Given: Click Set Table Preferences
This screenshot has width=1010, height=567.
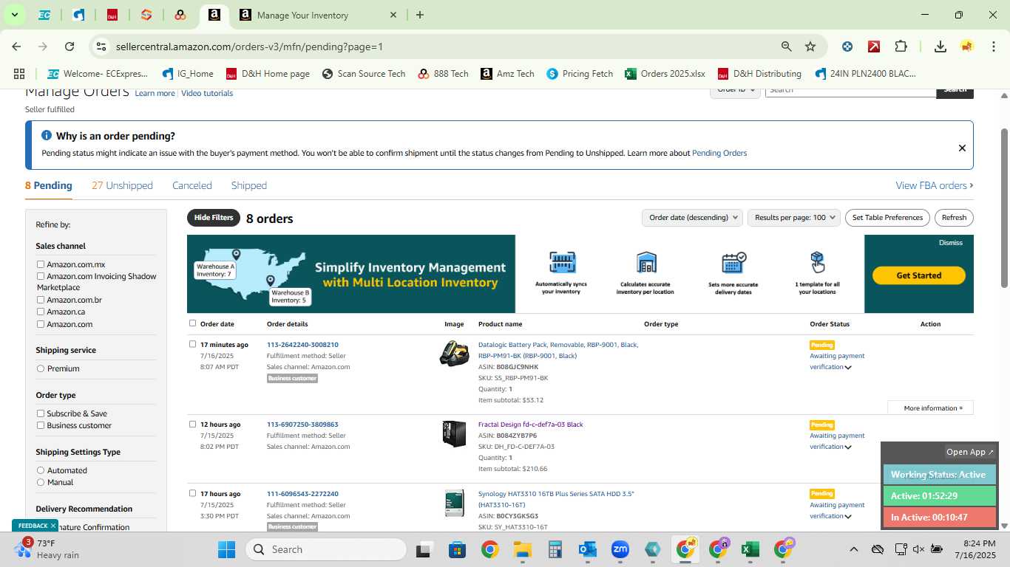Looking at the screenshot, I should click(x=887, y=218).
